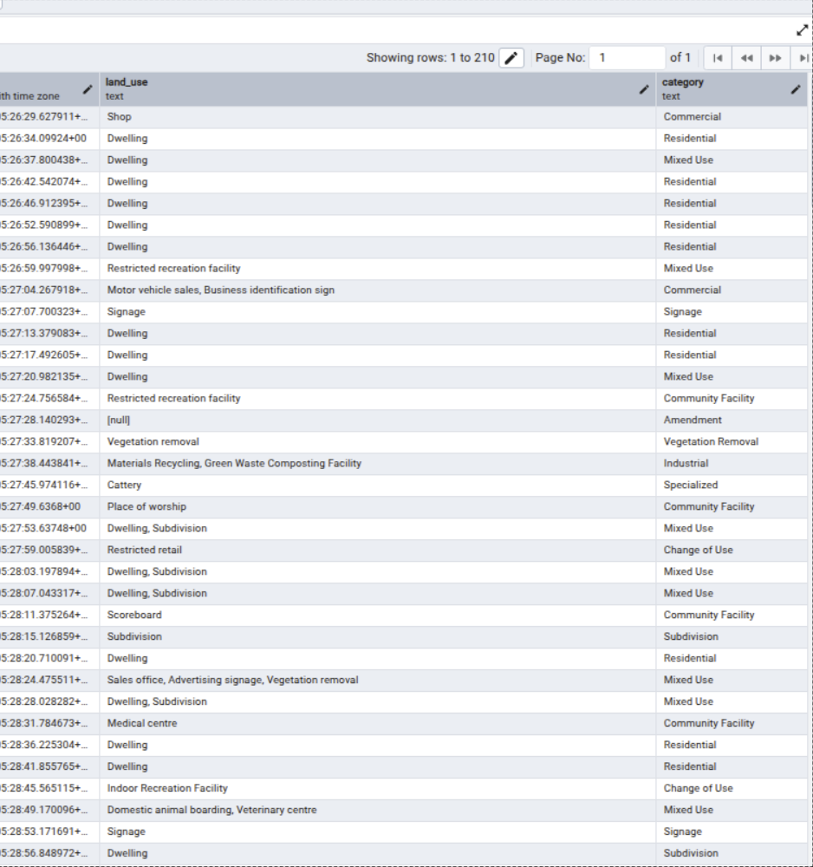Select the 'Shop' land_use cell
813x867 pixels.
coord(120,117)
